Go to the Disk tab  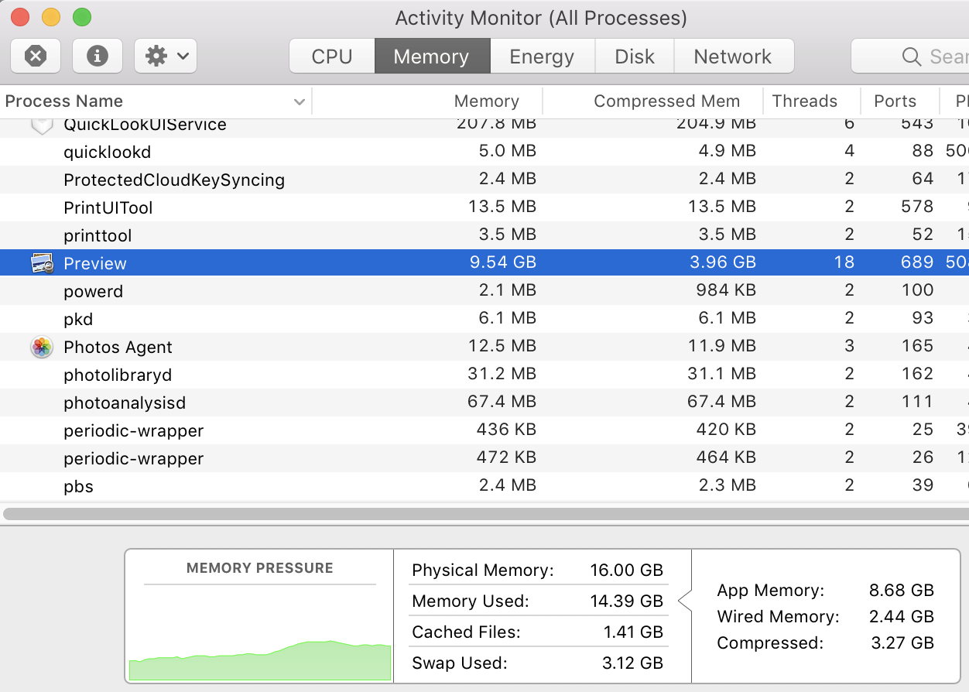click(x=635, y=57)
